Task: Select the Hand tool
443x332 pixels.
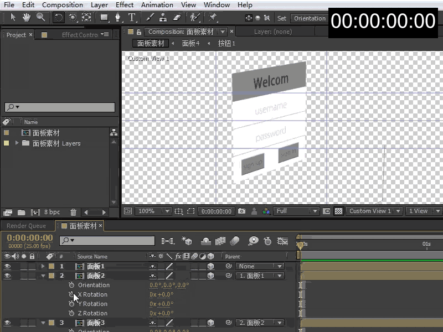Action: (x=27, y=18)
